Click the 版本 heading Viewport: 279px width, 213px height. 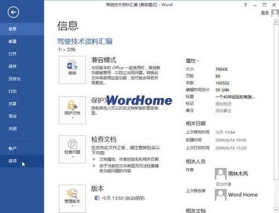98,188
